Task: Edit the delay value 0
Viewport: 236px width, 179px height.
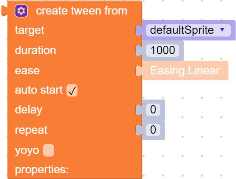Action: pyautogui.click(x=153, y=110)
